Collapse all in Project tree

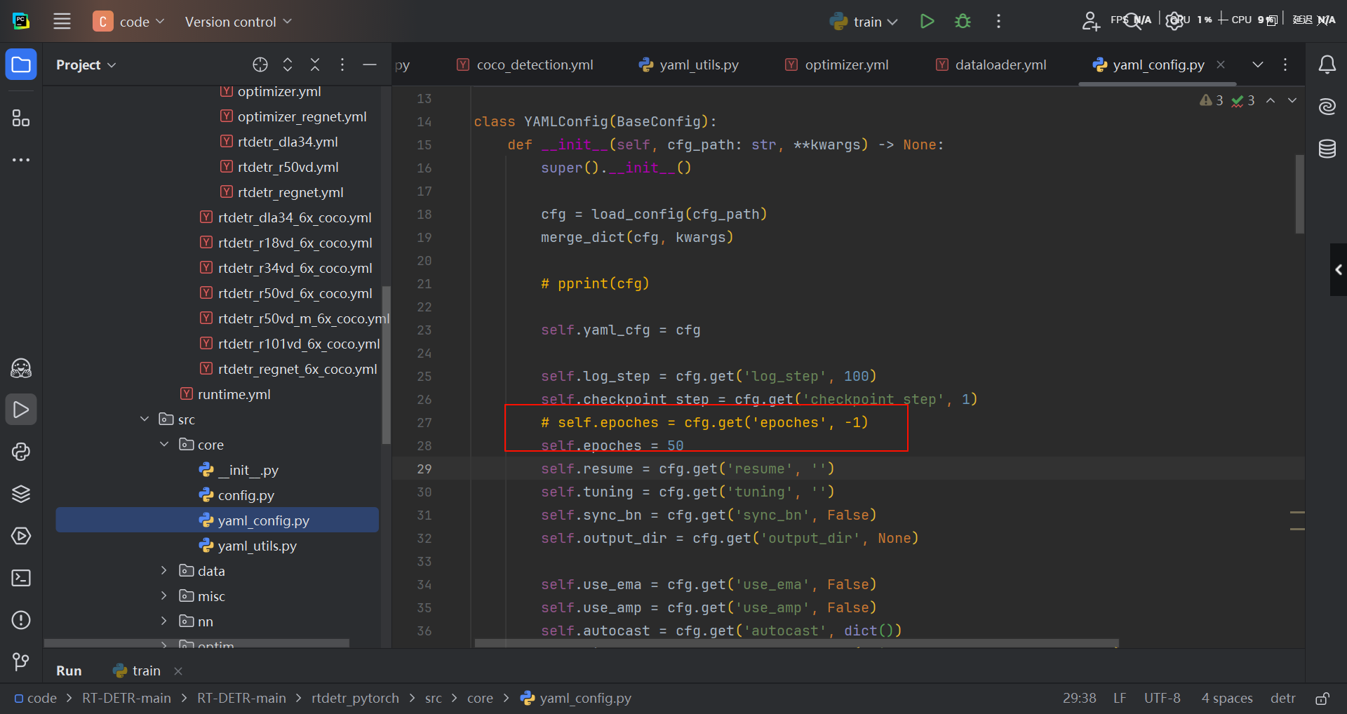(x=315, y=65)
